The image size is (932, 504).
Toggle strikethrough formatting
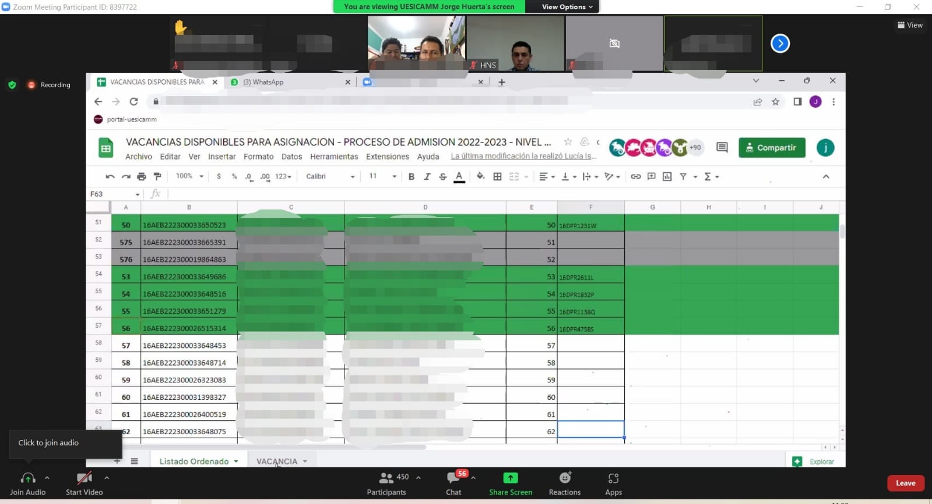(442, 176)
